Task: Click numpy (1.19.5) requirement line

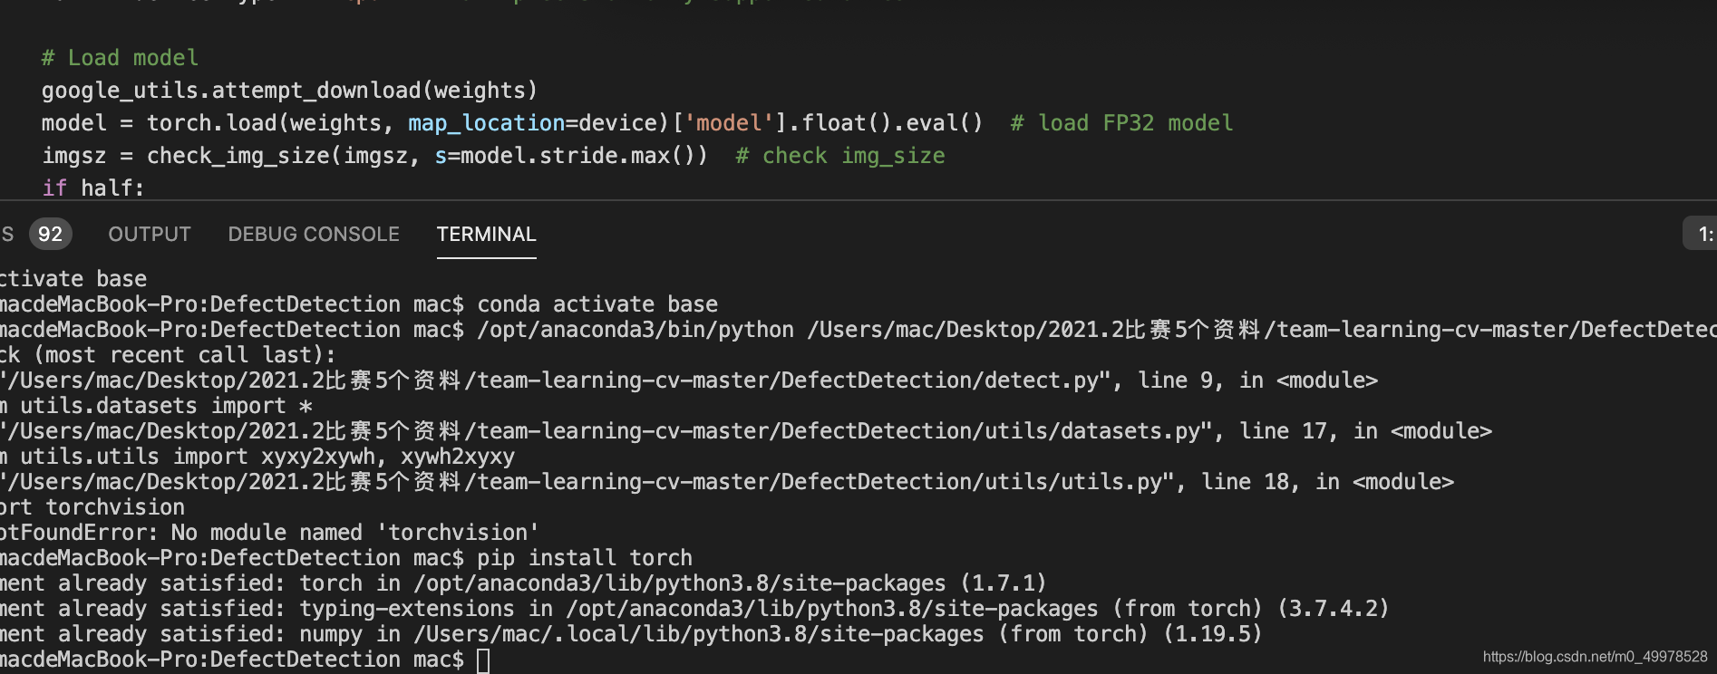Action: pyautogui.click(x=632, y=634)
